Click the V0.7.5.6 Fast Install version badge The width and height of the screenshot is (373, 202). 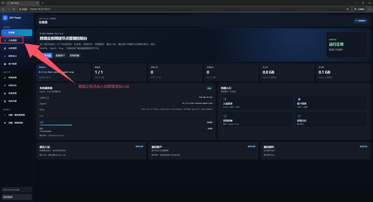pos(17,190)
